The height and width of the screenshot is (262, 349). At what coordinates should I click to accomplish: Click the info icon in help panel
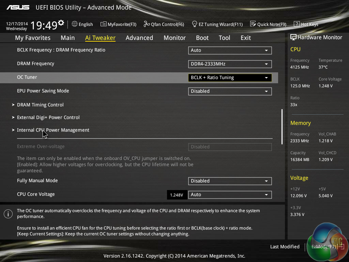[x=8, y=214]
